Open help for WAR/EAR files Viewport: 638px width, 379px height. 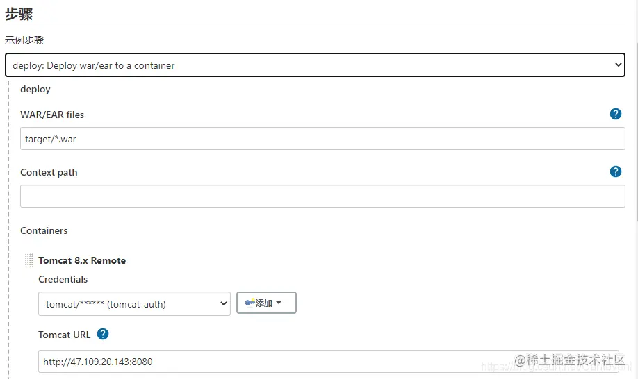click(x=615, y=114)
